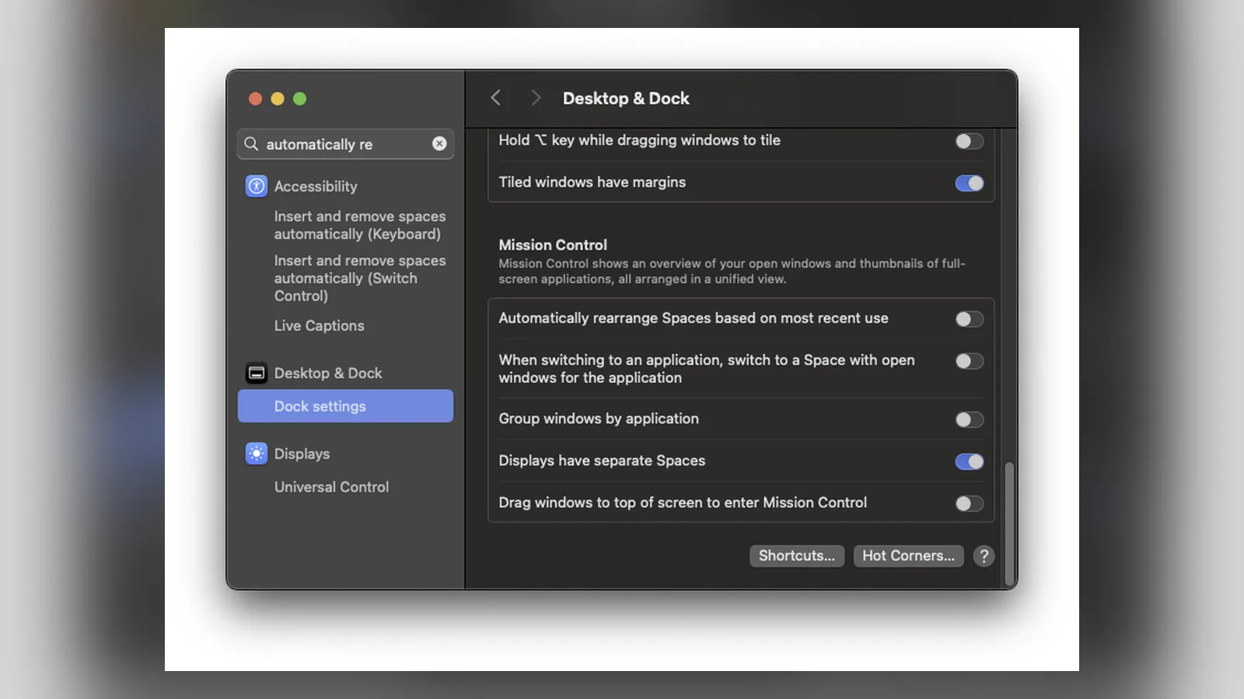
Task: Enable Automatically rearrange Spaces toggle
Action: click(970, 319)
